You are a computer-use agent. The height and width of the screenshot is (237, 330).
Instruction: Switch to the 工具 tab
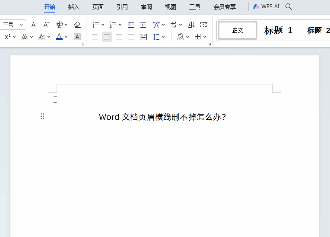(195, 7)
